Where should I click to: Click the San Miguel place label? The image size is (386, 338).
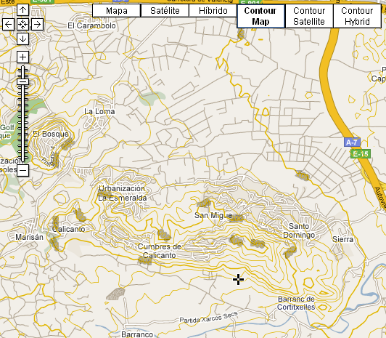coord(213,215)
